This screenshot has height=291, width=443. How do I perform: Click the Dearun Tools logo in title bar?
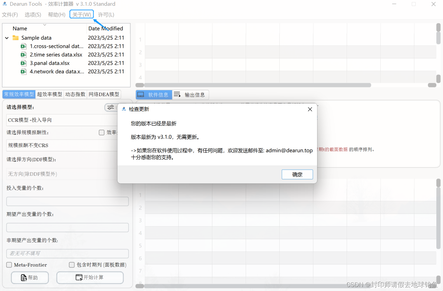click(x=5, y=4)
